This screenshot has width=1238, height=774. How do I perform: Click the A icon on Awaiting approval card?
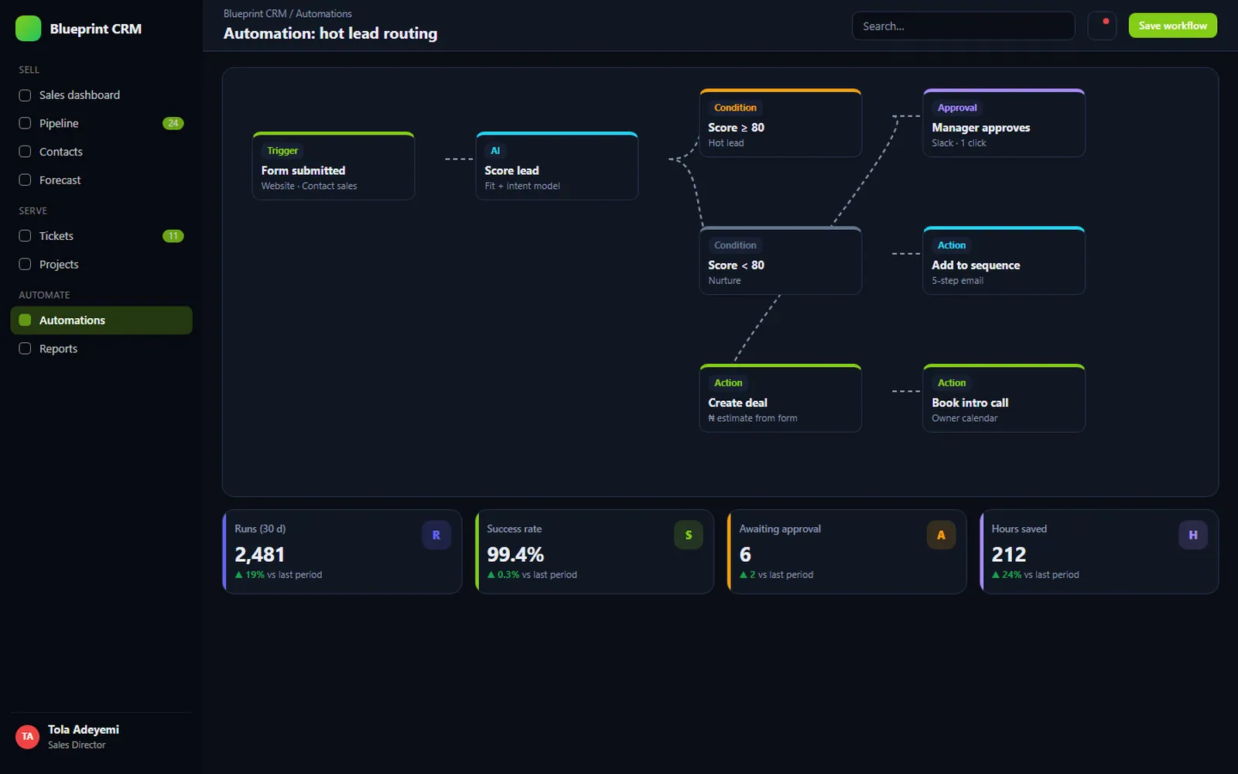coord(941,535)
